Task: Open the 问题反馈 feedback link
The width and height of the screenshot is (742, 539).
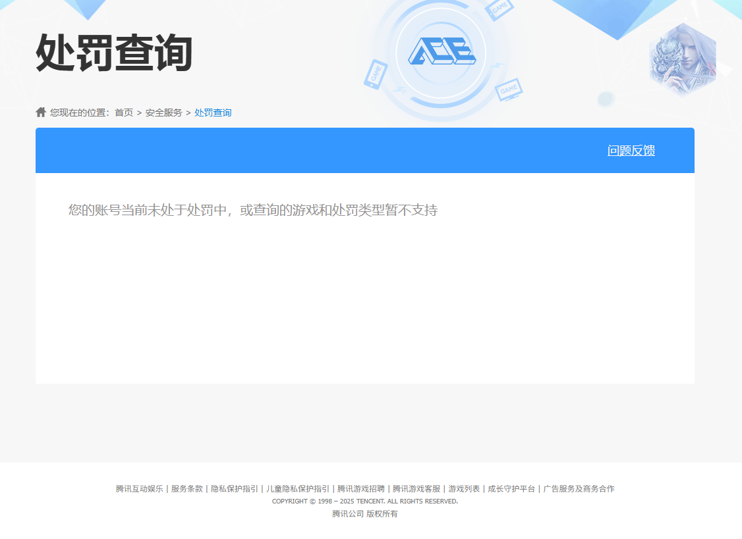Action: [631, 151]
